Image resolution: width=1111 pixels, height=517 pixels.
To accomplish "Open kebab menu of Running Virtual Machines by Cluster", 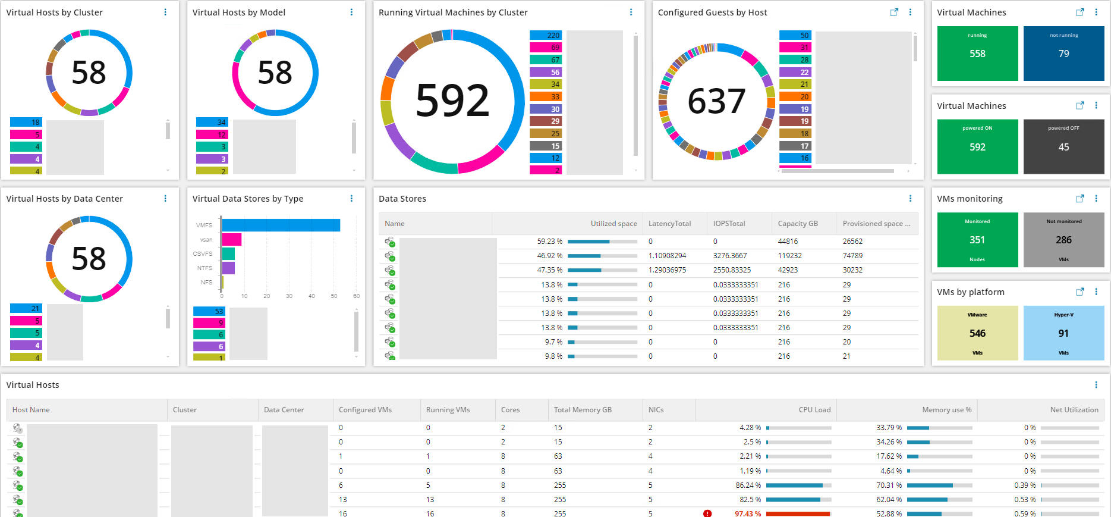I will point(631,12).
